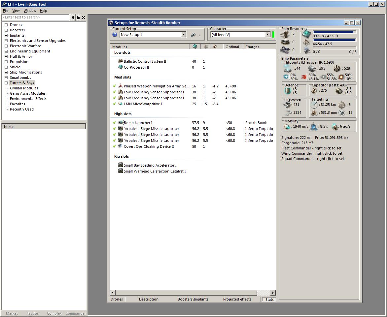Open the File menu
Screen dimensions: 387x317
(x=5, y=11)
